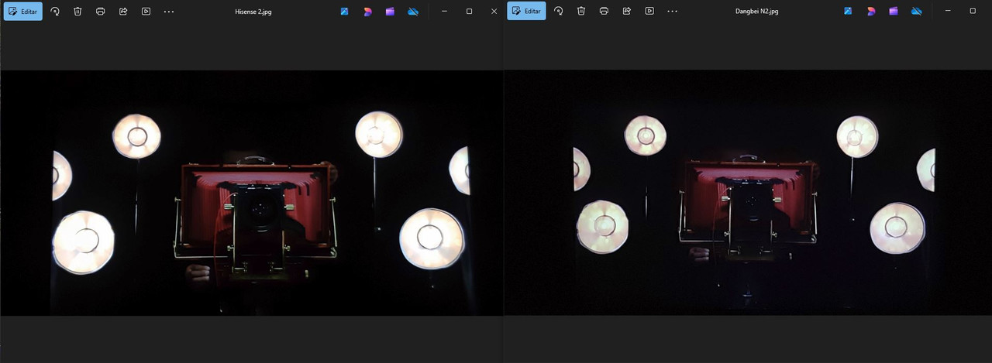This screenshot has width=992, height=363.
Task: Share the Dangbei N2.jpg photo
Action: 627,12
